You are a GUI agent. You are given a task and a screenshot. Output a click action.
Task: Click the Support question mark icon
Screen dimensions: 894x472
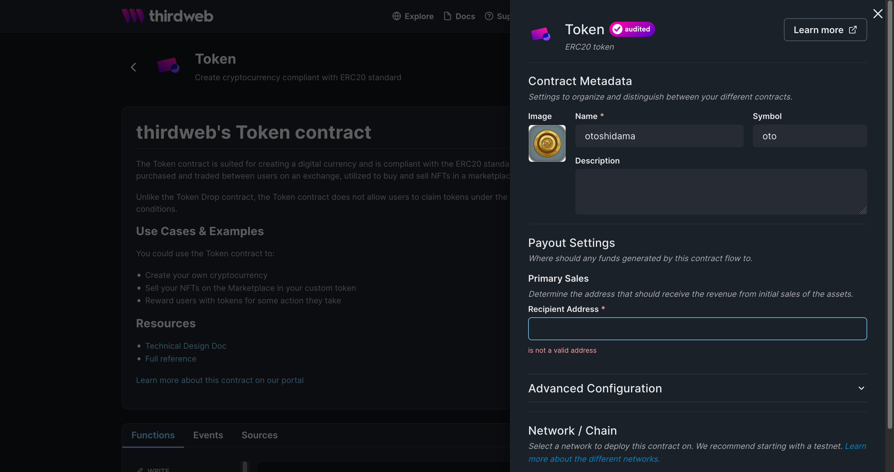click(489, 16)
